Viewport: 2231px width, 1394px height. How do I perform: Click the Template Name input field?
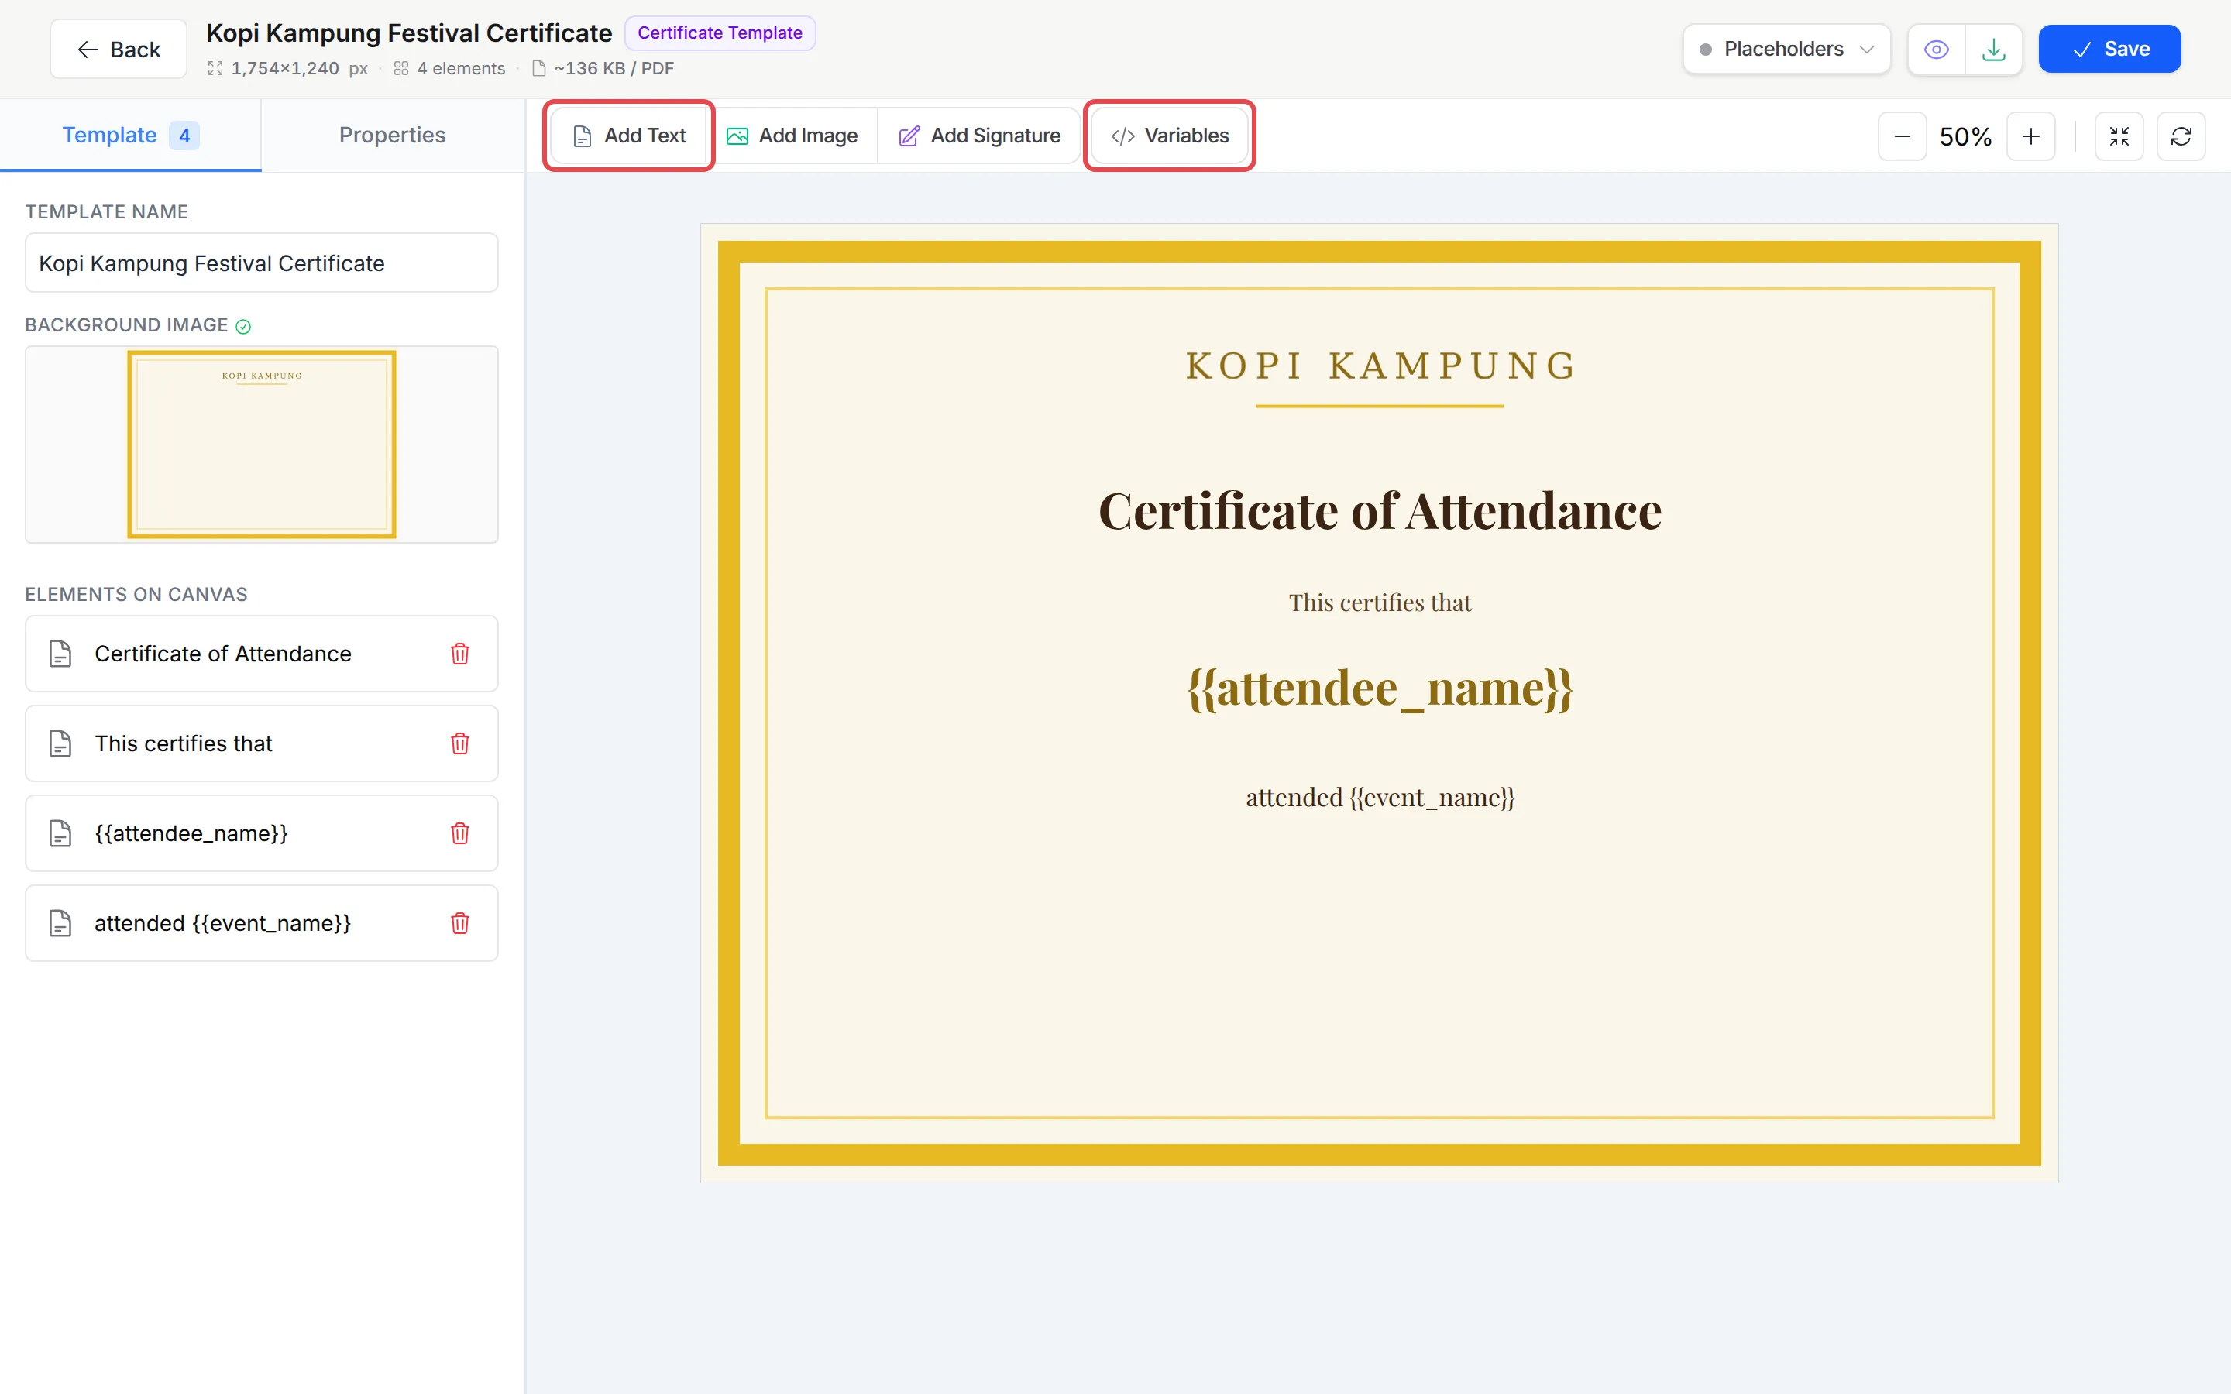pyautogui.click(x=262, y=263)
